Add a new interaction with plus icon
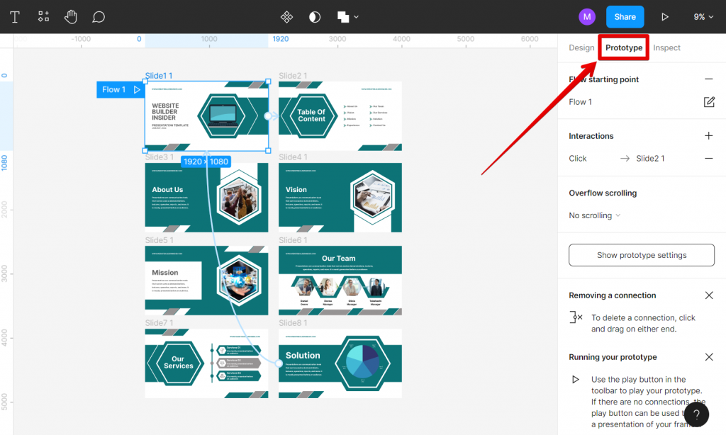726x435 pixels. [x=708, y=135]
